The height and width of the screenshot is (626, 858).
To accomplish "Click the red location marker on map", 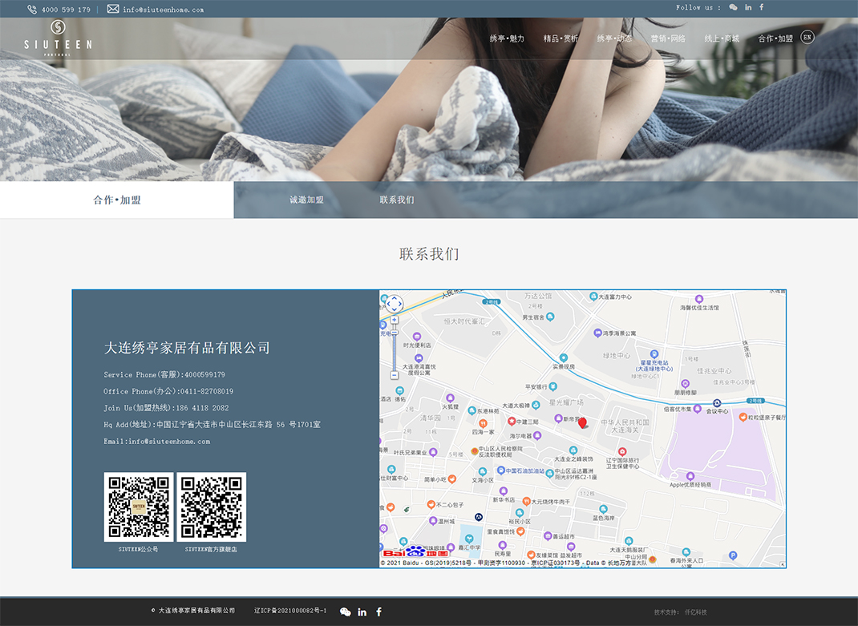I will (582, 422).
